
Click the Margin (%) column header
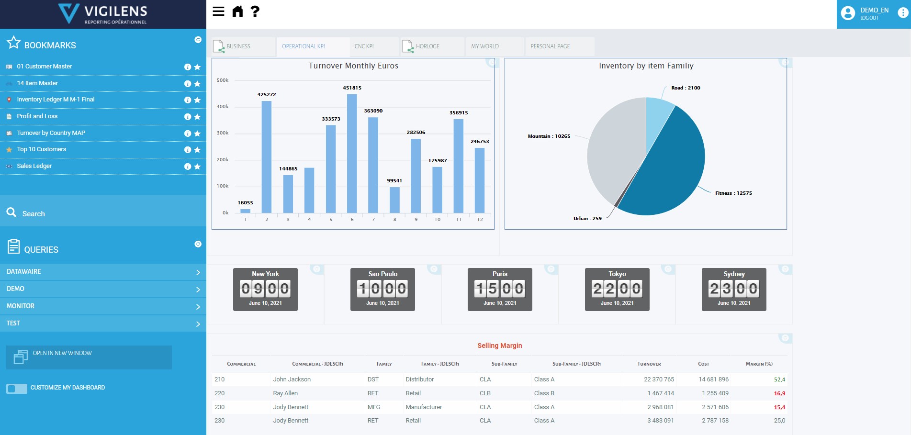click(759, 364)
